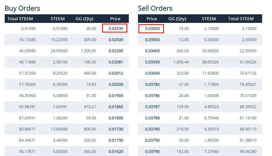
Task: Click the 1,300.00 GG quantity cell
Action: pyautogui.click(x=88, y=51)
